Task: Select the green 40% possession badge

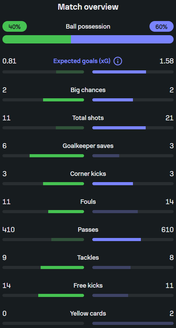Action: [x=14, y=27]
